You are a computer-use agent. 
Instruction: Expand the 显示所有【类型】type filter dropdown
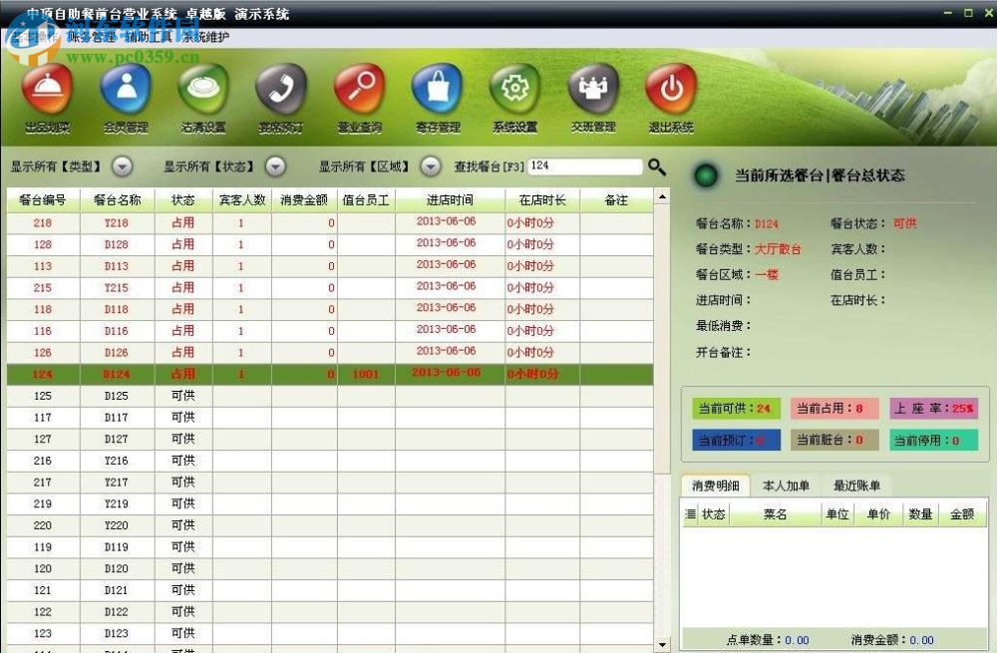pyautogui.click(x=122, y=166)
